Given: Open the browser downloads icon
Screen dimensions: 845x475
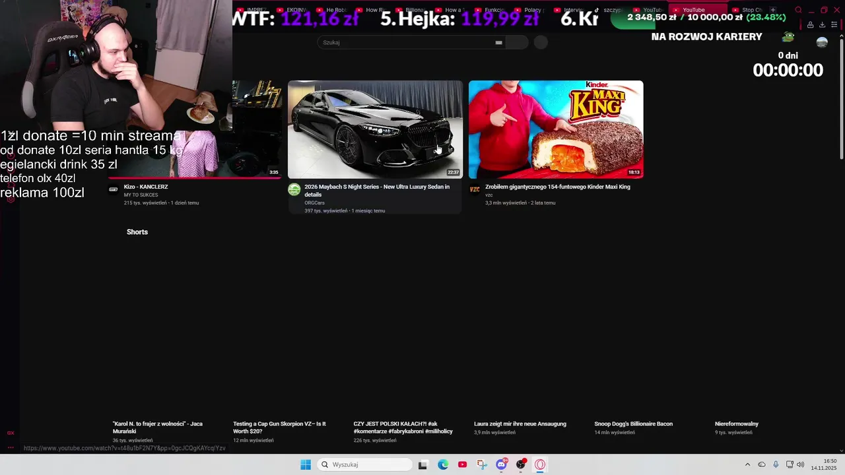Looking at the screenshot, I should coord(822,25).
